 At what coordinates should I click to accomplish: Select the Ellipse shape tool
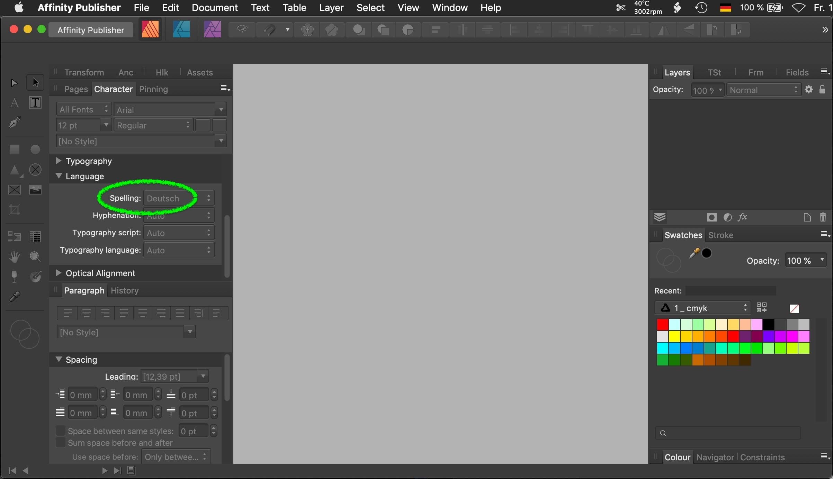[35, 149]
